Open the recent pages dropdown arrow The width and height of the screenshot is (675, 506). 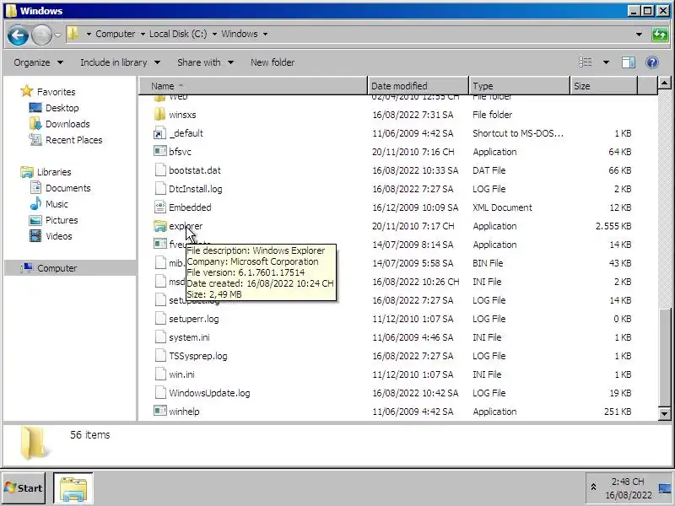[57, 35]
